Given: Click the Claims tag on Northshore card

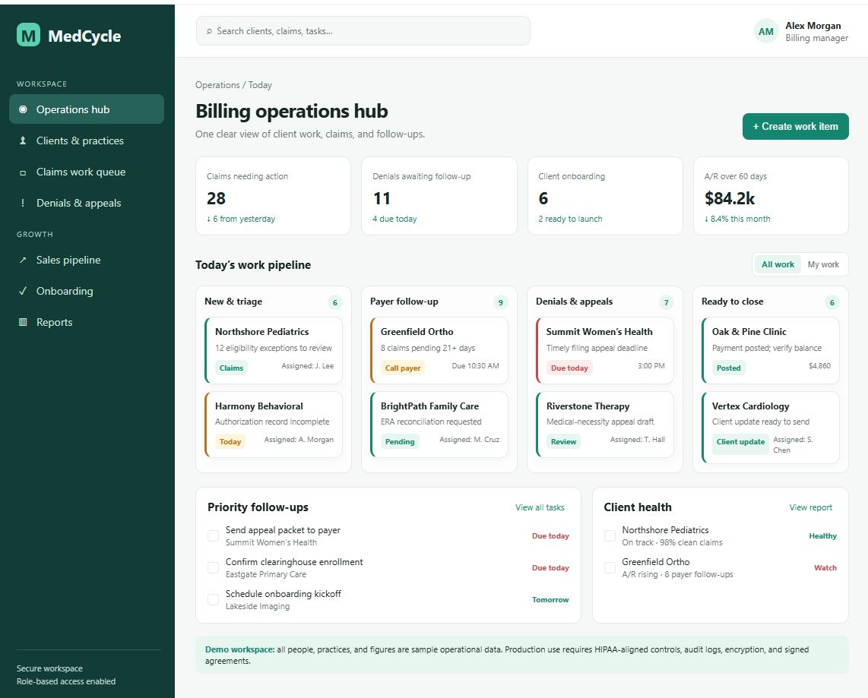Looking at the screenshot, I should coord(231,368).
